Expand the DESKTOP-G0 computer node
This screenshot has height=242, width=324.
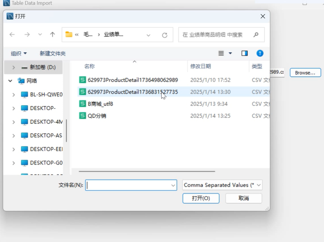click(13, 163)
